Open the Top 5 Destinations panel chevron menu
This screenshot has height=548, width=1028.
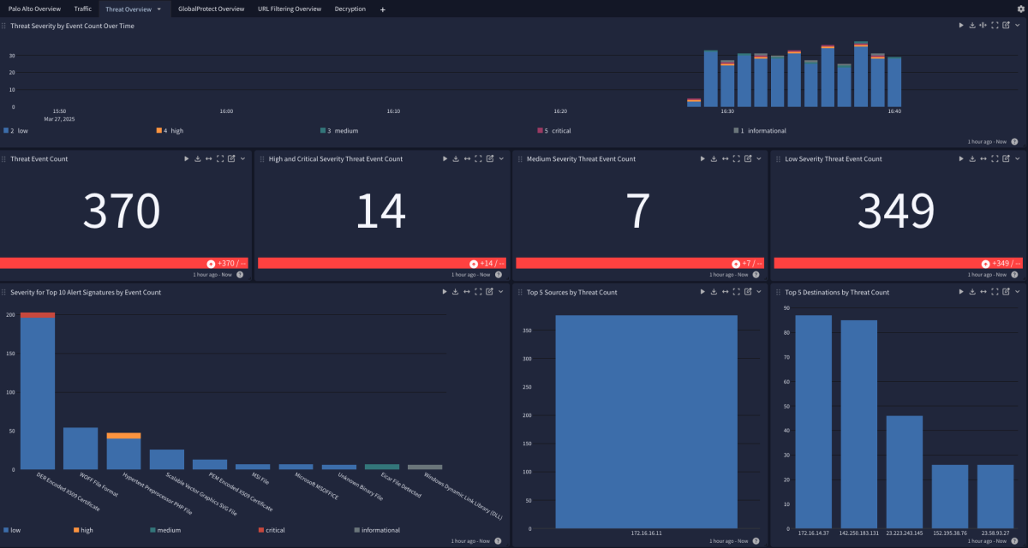1017,292
